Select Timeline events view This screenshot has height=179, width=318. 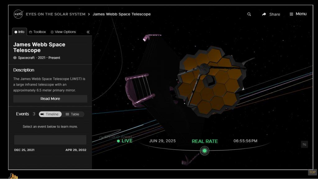(50, 114)
